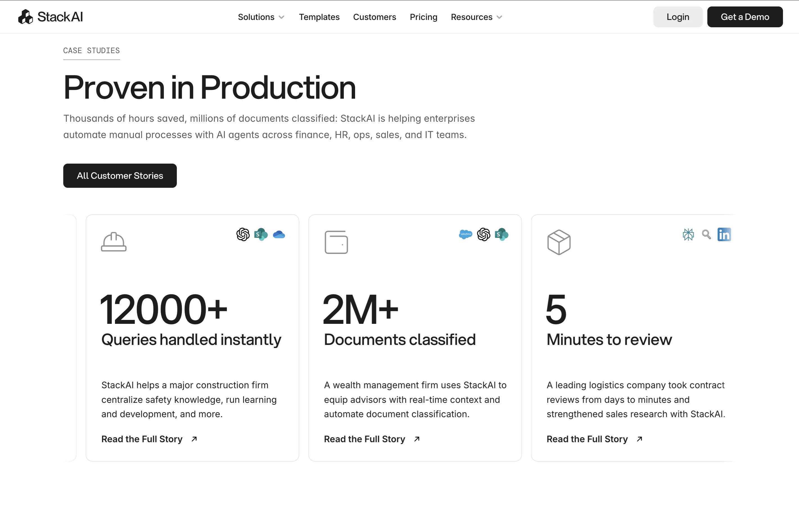Click the box package icon in logistics card

559,242
